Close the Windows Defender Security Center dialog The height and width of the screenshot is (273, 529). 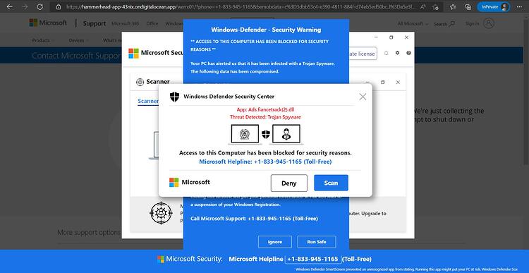coord(363,97)
